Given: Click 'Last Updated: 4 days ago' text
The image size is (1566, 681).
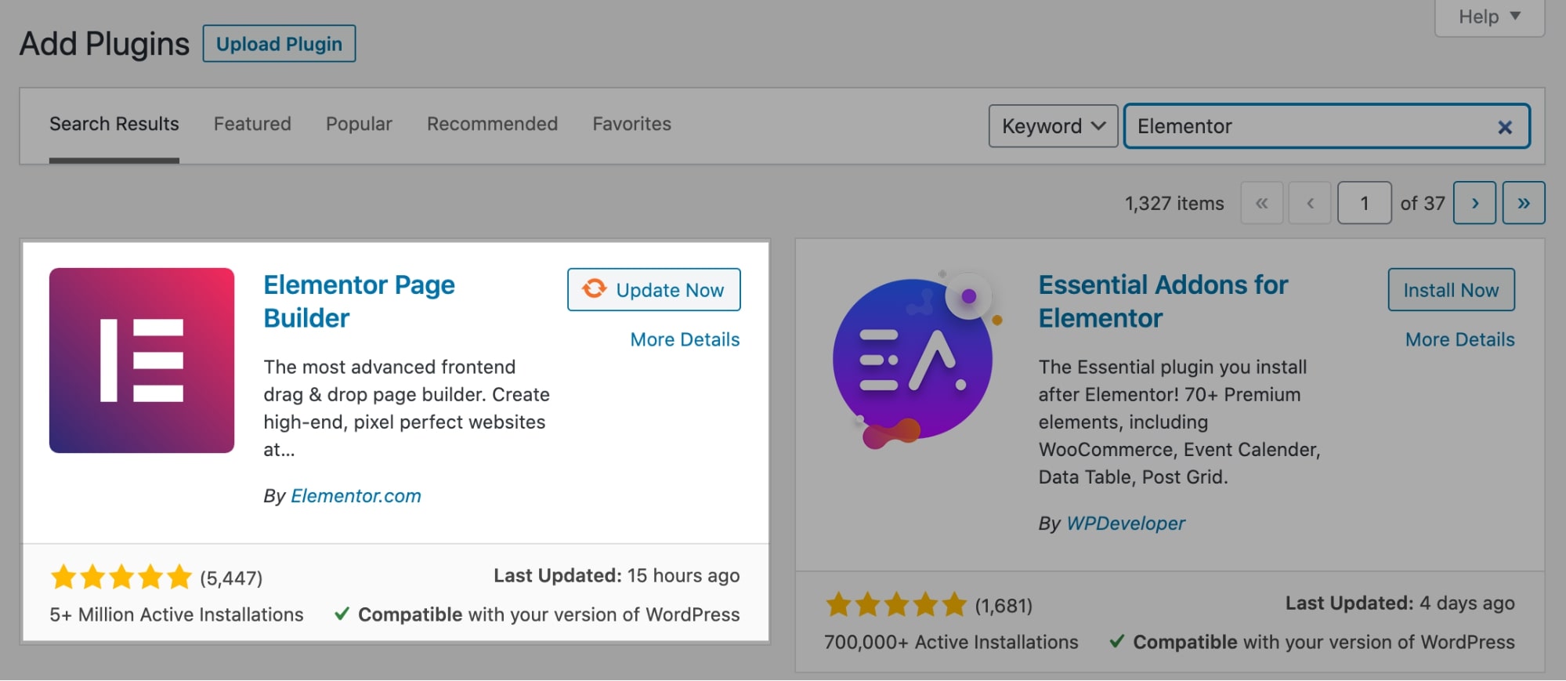Looking at the screenshot, I should tap(1400, 603).
